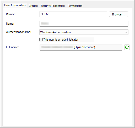Refresh the full name with green arrows icon
The width and height of the screenshot is (135, 128).
pyautogui.click(x=127, y=47)
